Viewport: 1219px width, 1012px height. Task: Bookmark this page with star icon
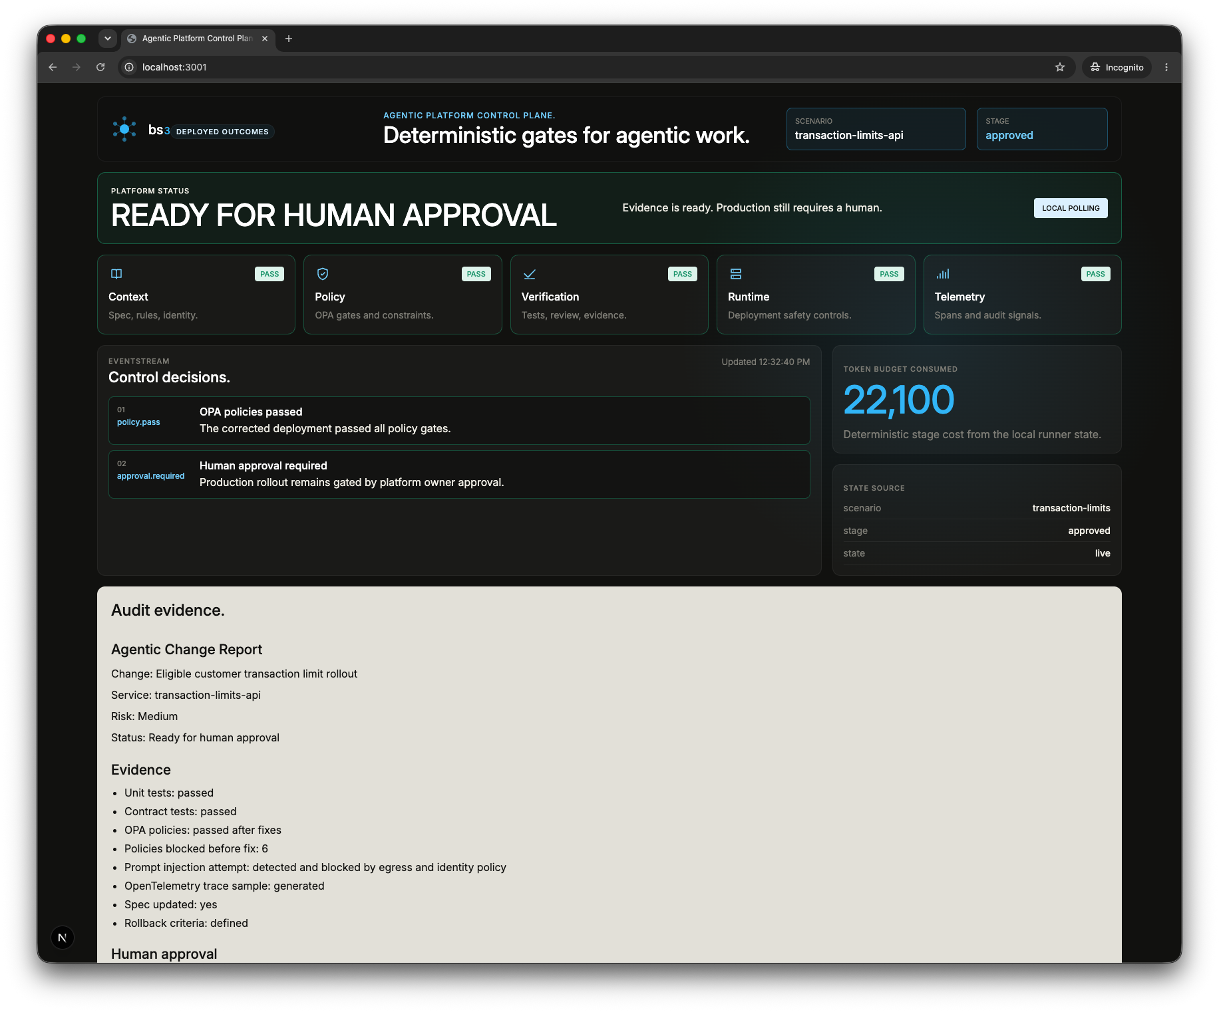tap(1060, 67)
